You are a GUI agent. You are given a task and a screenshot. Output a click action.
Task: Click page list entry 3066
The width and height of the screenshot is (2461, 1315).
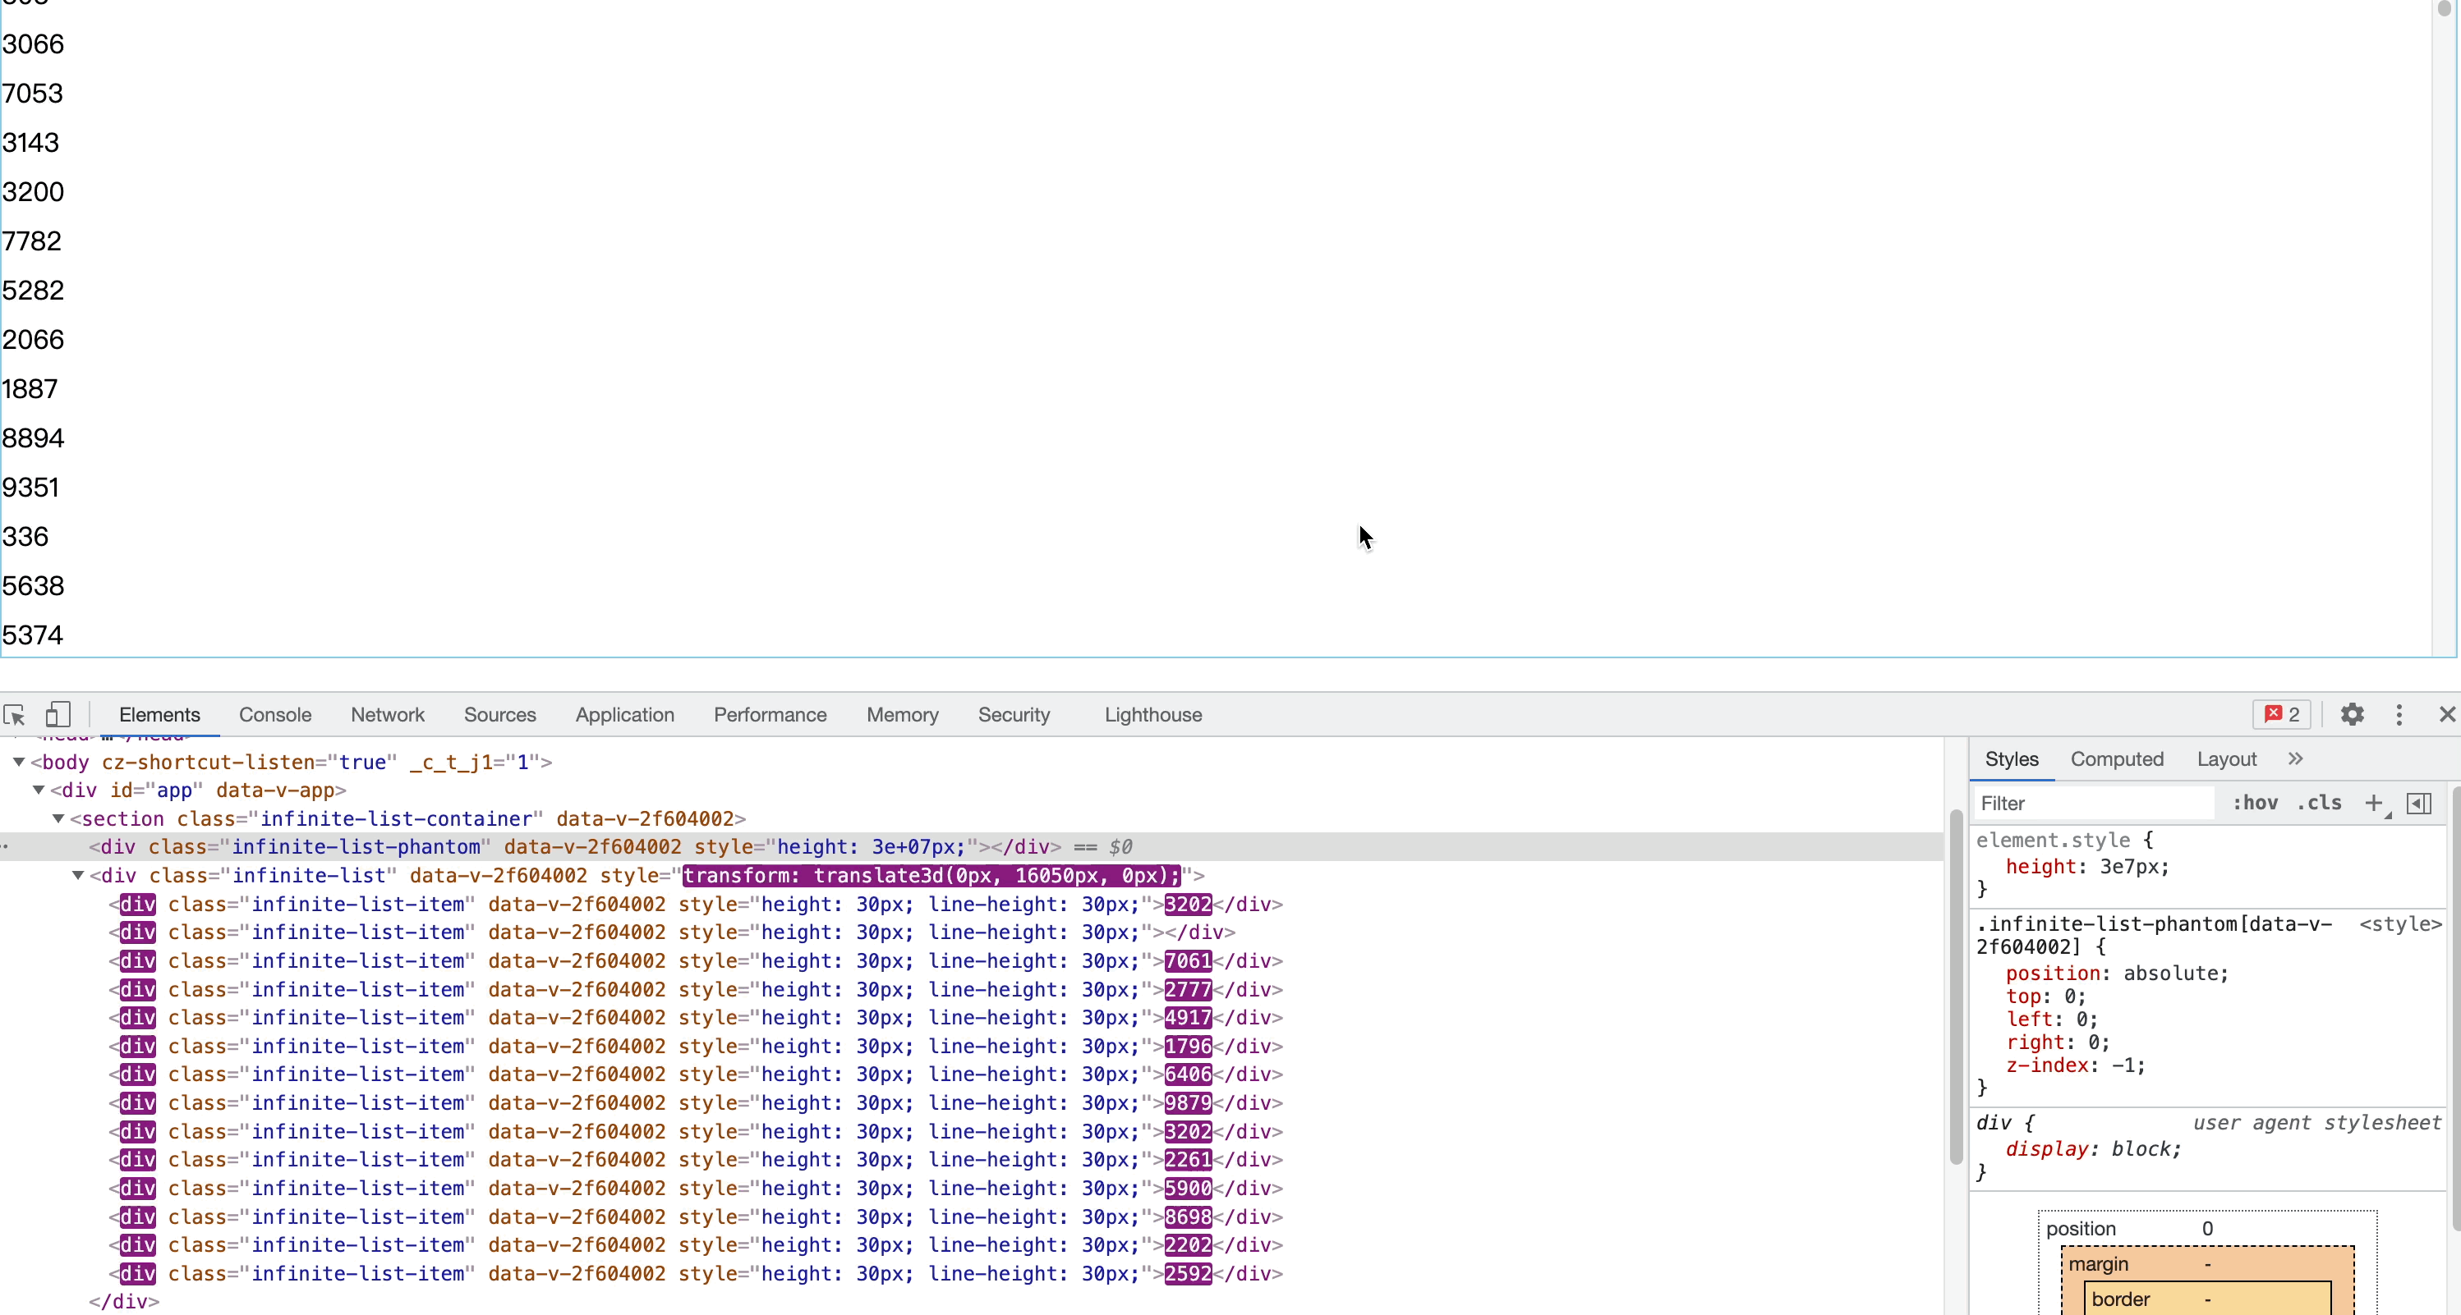[34, 44]
